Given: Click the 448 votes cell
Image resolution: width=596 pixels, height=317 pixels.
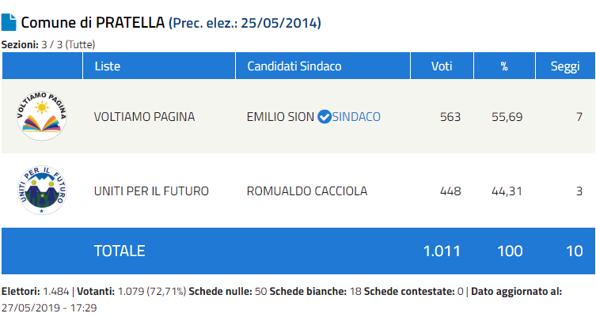Looking at the screenshot, I should tap(450, 191).
